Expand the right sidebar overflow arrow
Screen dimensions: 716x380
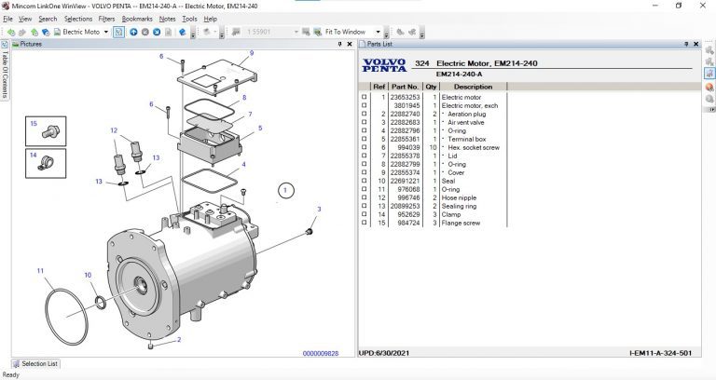pos(711,110)
